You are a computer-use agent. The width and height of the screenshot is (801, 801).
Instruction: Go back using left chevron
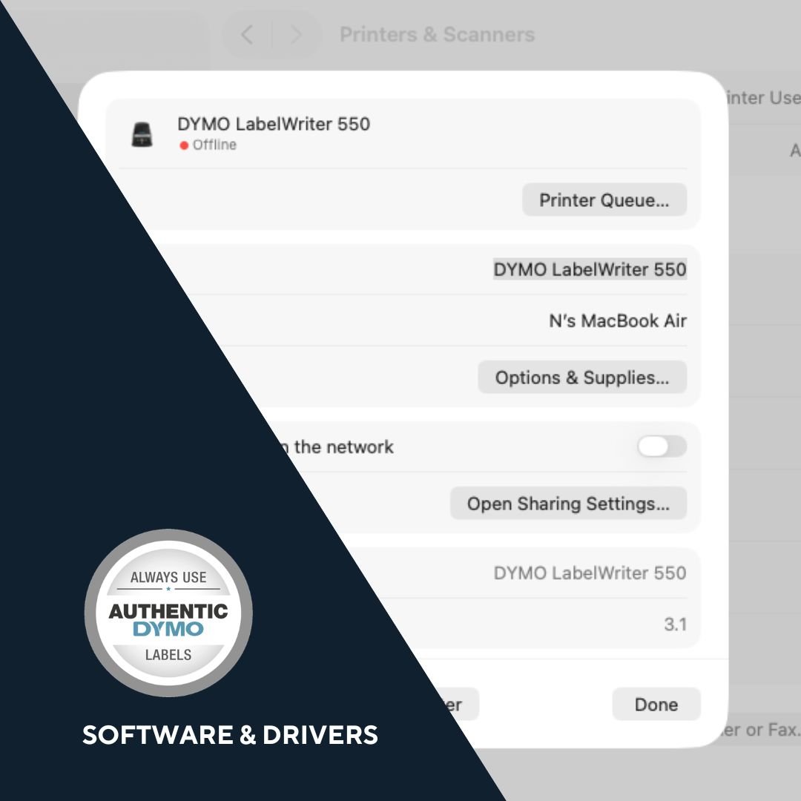point(247,35)
